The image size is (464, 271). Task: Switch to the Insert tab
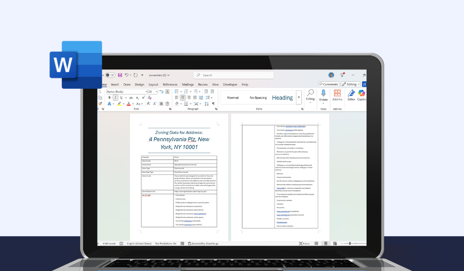coord(115,85)
